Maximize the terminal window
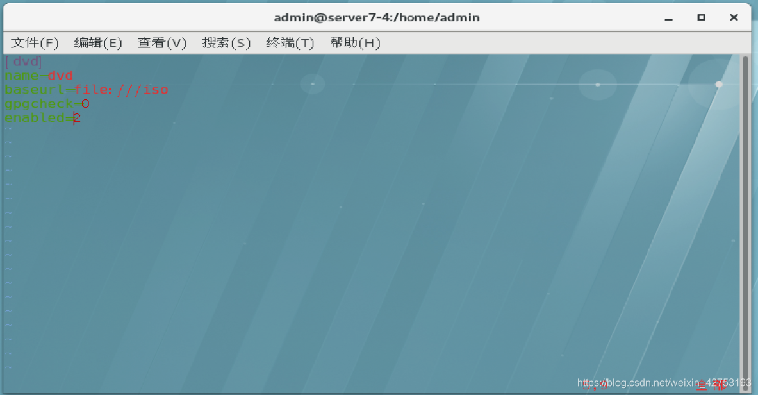The height and width of the screenshot is (395, 758). [x=701, y=17]
